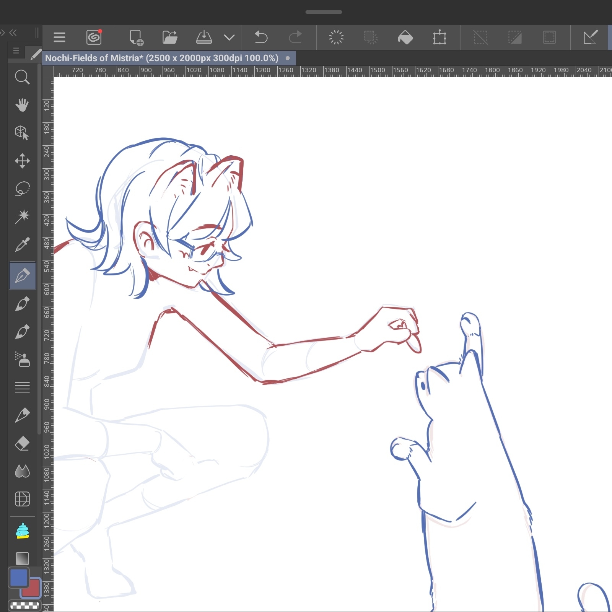Viewport: 612px width, 612px height.
Task: Select the Lasso selection tool
Action: point(22,189)
